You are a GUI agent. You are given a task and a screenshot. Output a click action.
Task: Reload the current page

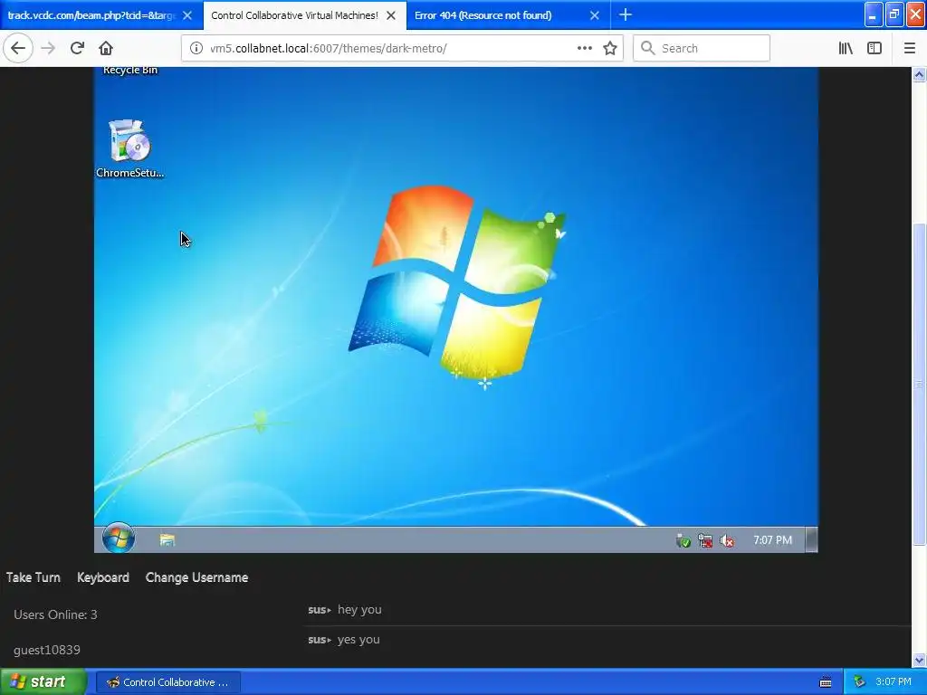tap(77, 48)
